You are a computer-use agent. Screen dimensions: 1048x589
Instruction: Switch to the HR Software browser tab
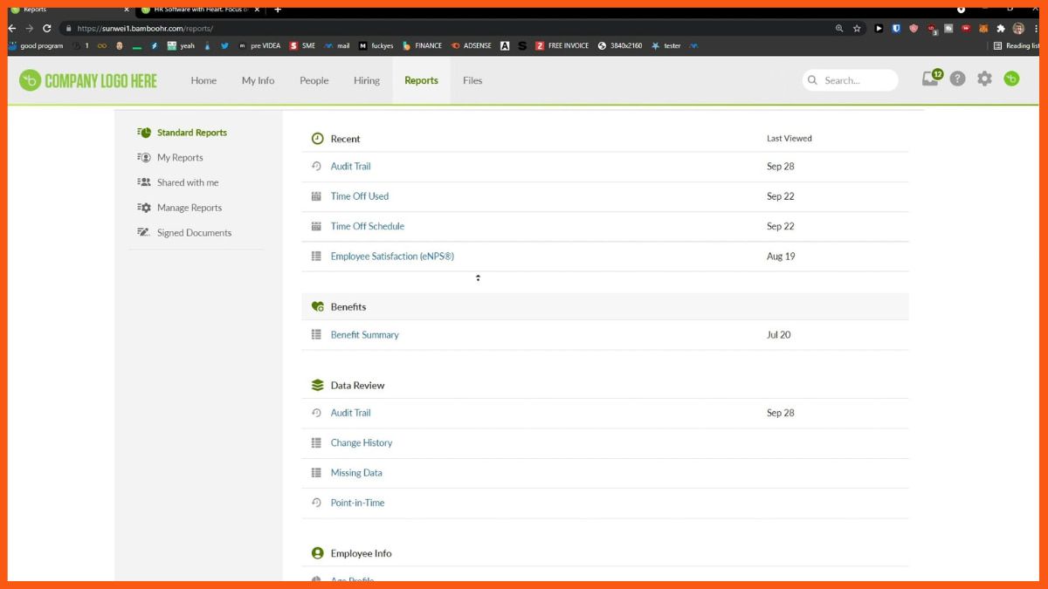(x=201, y=10)
